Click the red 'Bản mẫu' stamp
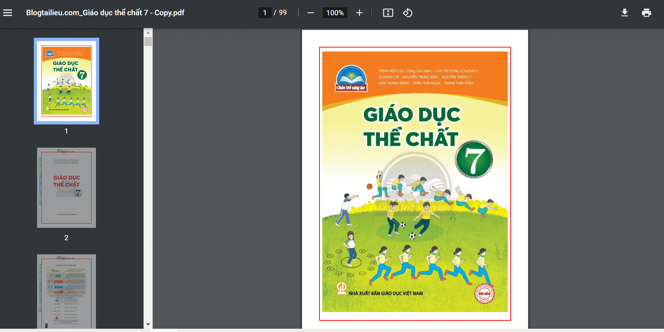The height and width of the screenshot is (332, 664). coord(484,293)
